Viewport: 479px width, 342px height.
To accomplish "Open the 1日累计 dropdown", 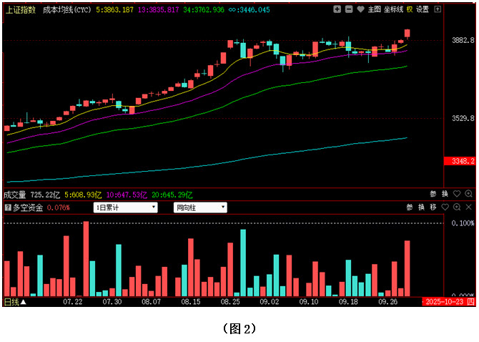I will click(126, 207).
